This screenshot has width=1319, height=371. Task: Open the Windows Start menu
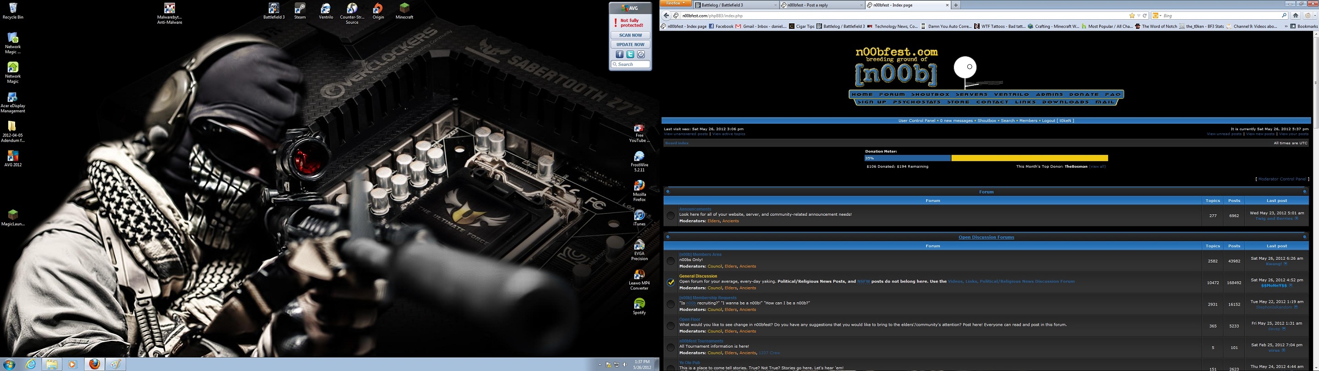click(x=9, y=364)
